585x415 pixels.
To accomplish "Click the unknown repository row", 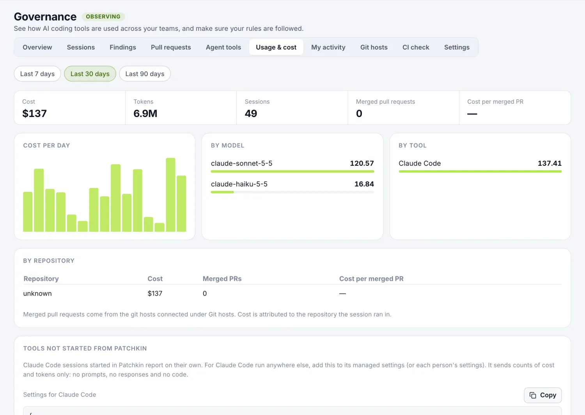I will (292, 294).
